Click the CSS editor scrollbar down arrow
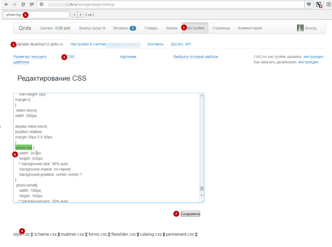The width and height of the screenshot is (332, 247). 202,195
